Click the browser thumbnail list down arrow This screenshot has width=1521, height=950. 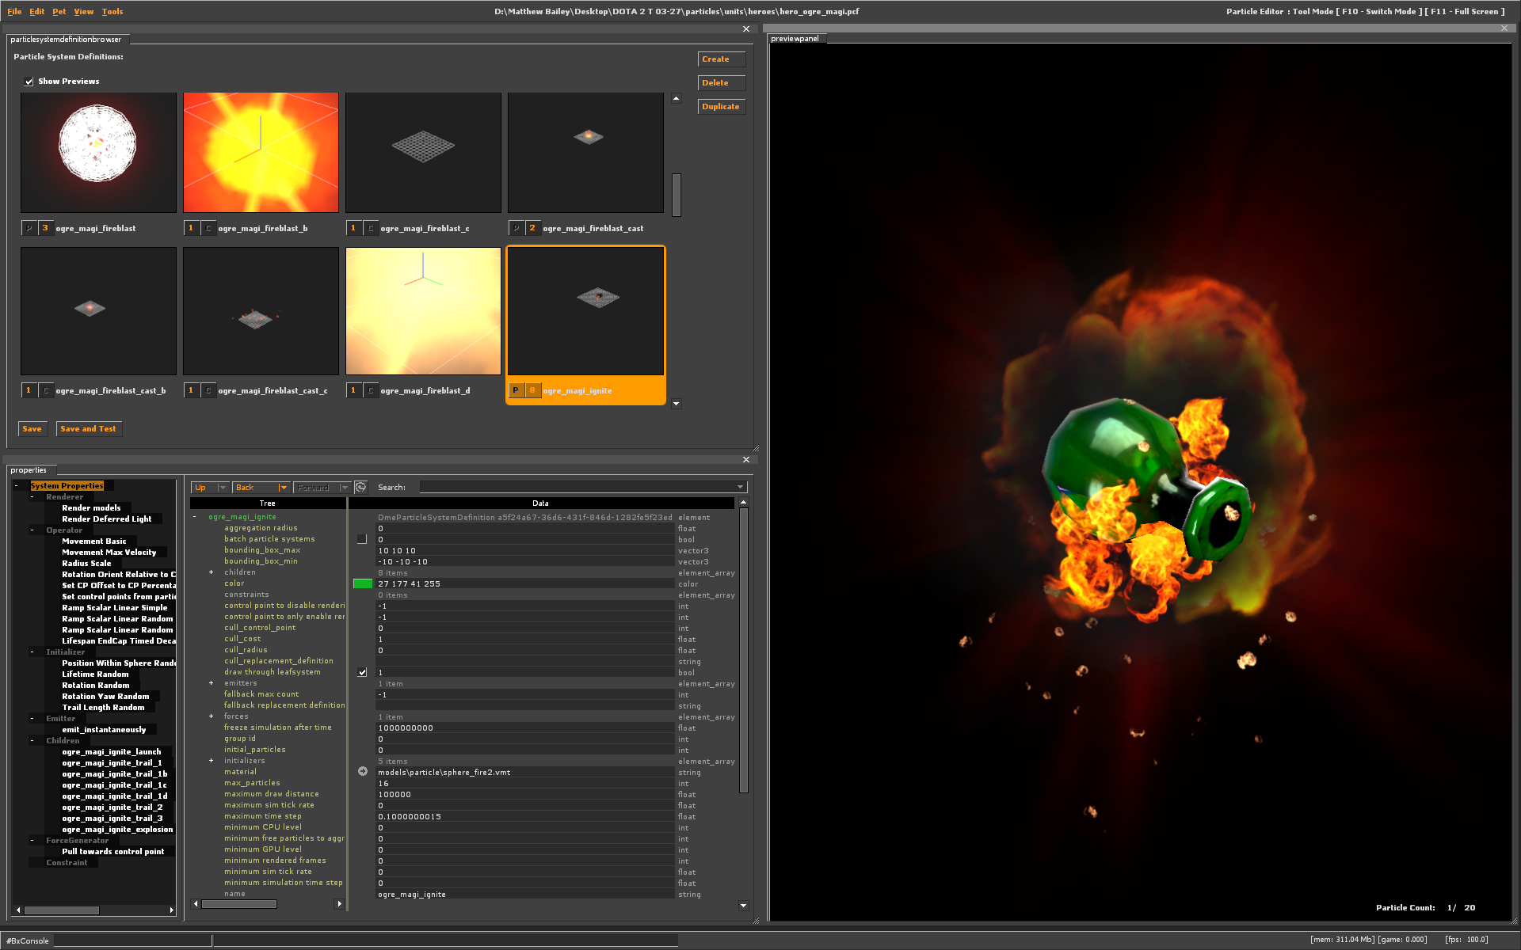[x=677, y=404]
